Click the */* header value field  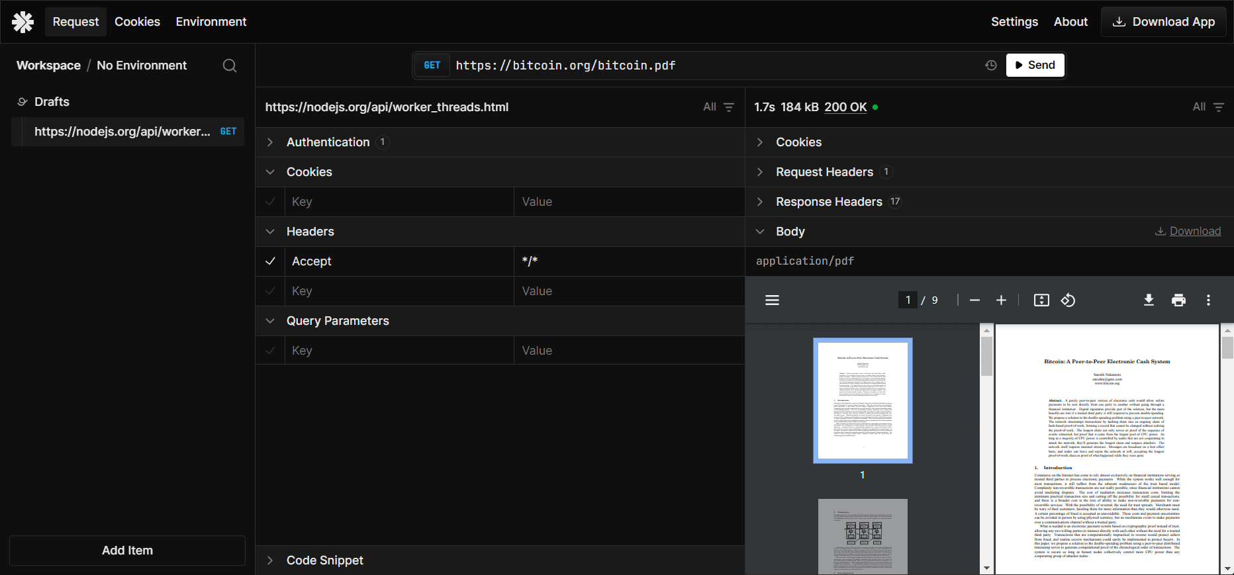[630, 261]
